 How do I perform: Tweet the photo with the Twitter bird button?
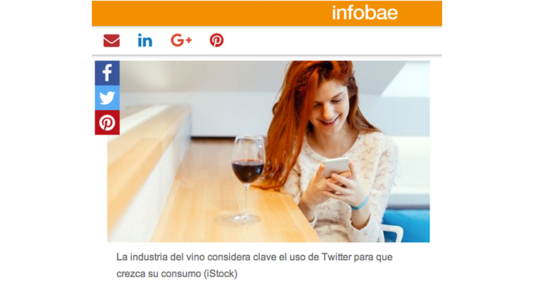[108, 98]
